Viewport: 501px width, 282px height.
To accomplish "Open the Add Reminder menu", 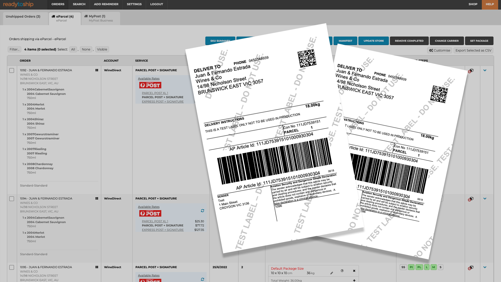I will 106,4.
